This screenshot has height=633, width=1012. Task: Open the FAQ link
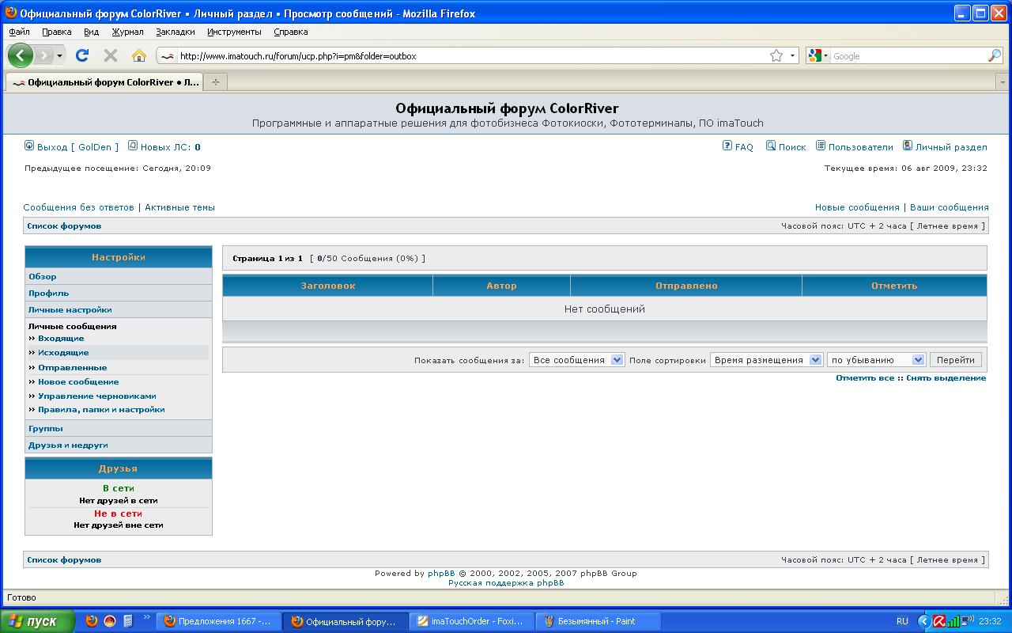point(744,147)
